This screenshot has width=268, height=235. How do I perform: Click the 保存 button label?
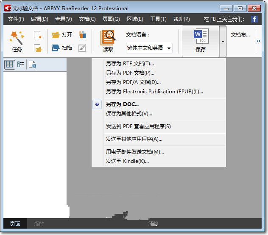click(201, 50)
